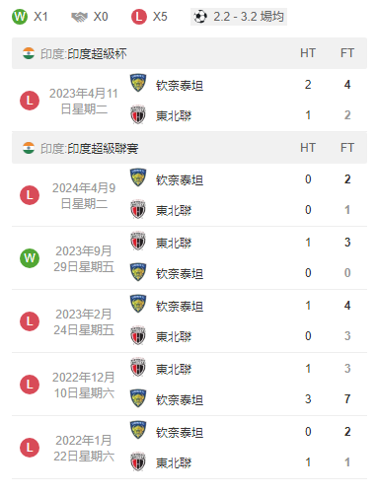Click the soccer ball average goals badge
377x494 pixels.
point(239,17)
